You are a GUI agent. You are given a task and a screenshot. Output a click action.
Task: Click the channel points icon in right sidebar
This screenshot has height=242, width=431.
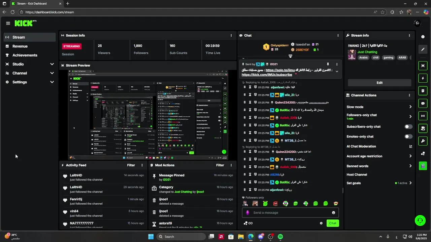(423, 154)
